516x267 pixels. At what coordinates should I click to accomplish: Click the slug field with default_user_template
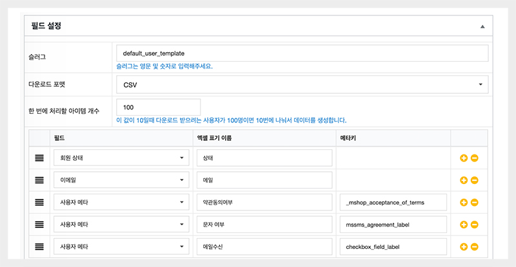pos(302,53)
